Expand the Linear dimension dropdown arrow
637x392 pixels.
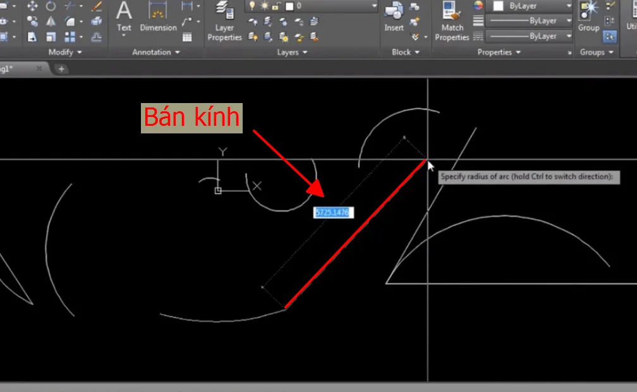198,6
